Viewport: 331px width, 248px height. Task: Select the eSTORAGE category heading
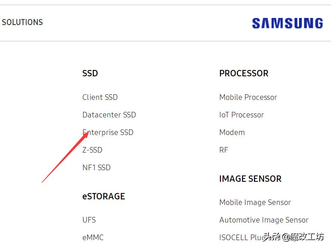104,196
